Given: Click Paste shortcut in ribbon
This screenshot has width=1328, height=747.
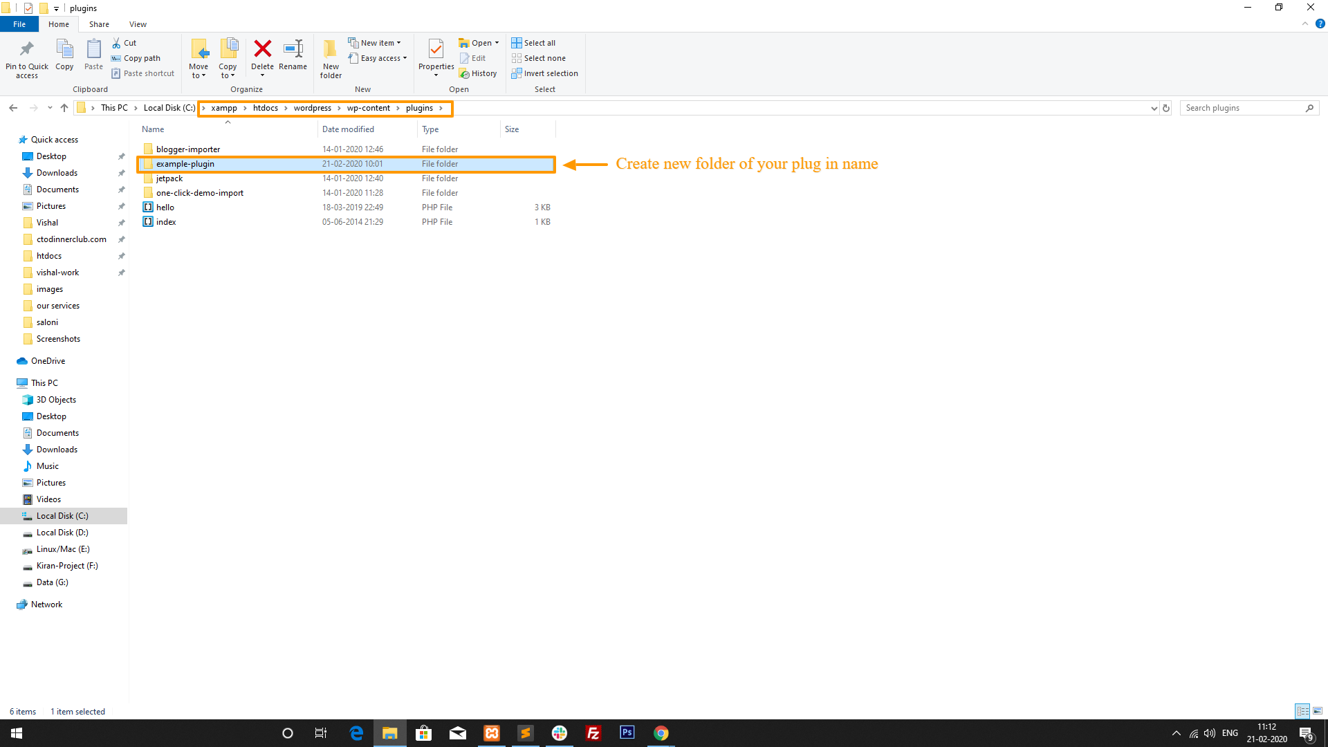Looking at the screenshot, I should click(x=143, y=73).
